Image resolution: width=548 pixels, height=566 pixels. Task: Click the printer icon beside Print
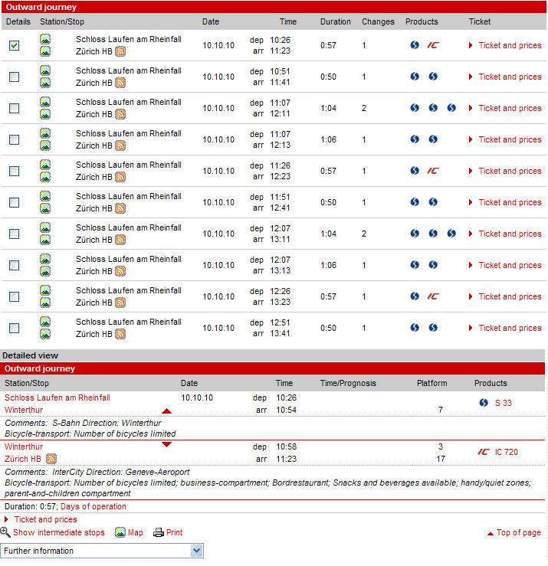coord(159,533)
